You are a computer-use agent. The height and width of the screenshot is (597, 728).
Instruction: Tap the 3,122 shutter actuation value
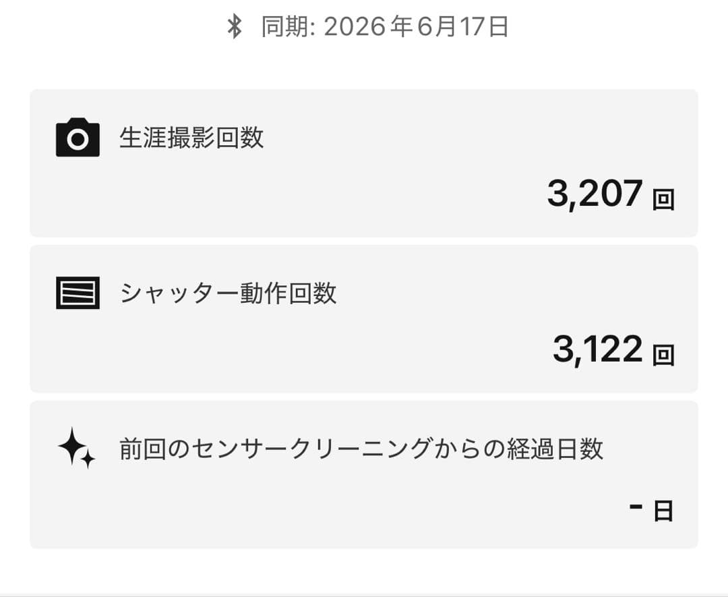(597, 349)
